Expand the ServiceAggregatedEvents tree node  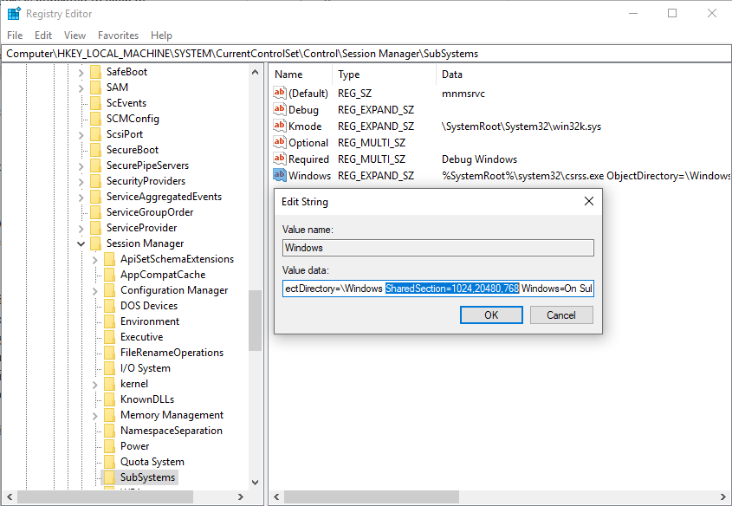click(81, 197)
